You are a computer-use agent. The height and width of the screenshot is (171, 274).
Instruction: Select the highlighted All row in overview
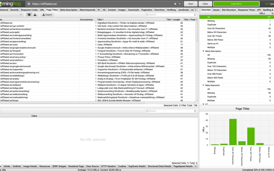pos(237,17)
